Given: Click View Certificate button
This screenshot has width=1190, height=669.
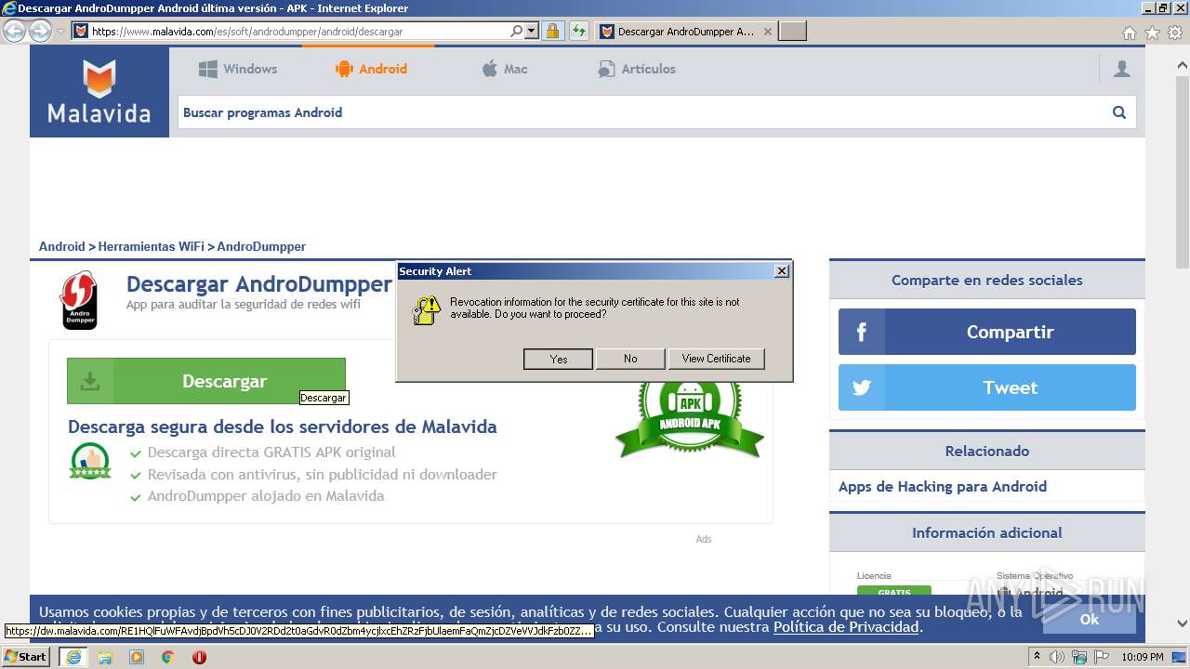Looking at the screenshot, I should (x=716, y=359).
